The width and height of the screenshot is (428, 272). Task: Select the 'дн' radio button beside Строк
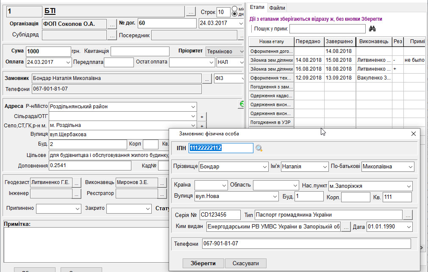234,14
